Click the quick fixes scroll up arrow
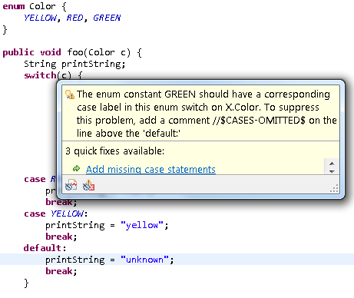The image size is (354, 298). (332, 164)
